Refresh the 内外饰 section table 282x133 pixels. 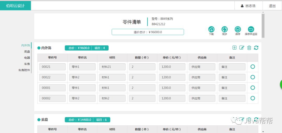coord(256,47)
